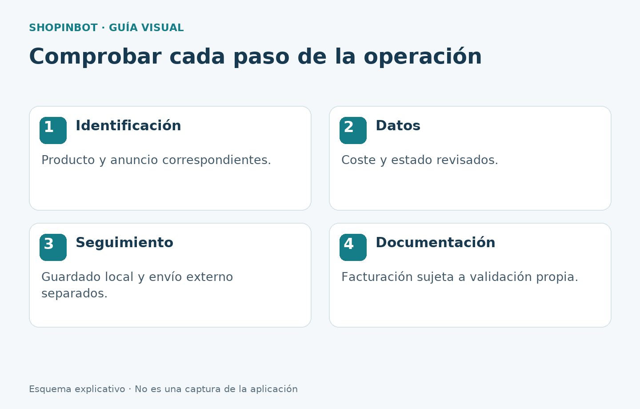
Task: Click the 'SHOPINBOT · GUÍA VISUAL' header label
Action: coord(106,28)
